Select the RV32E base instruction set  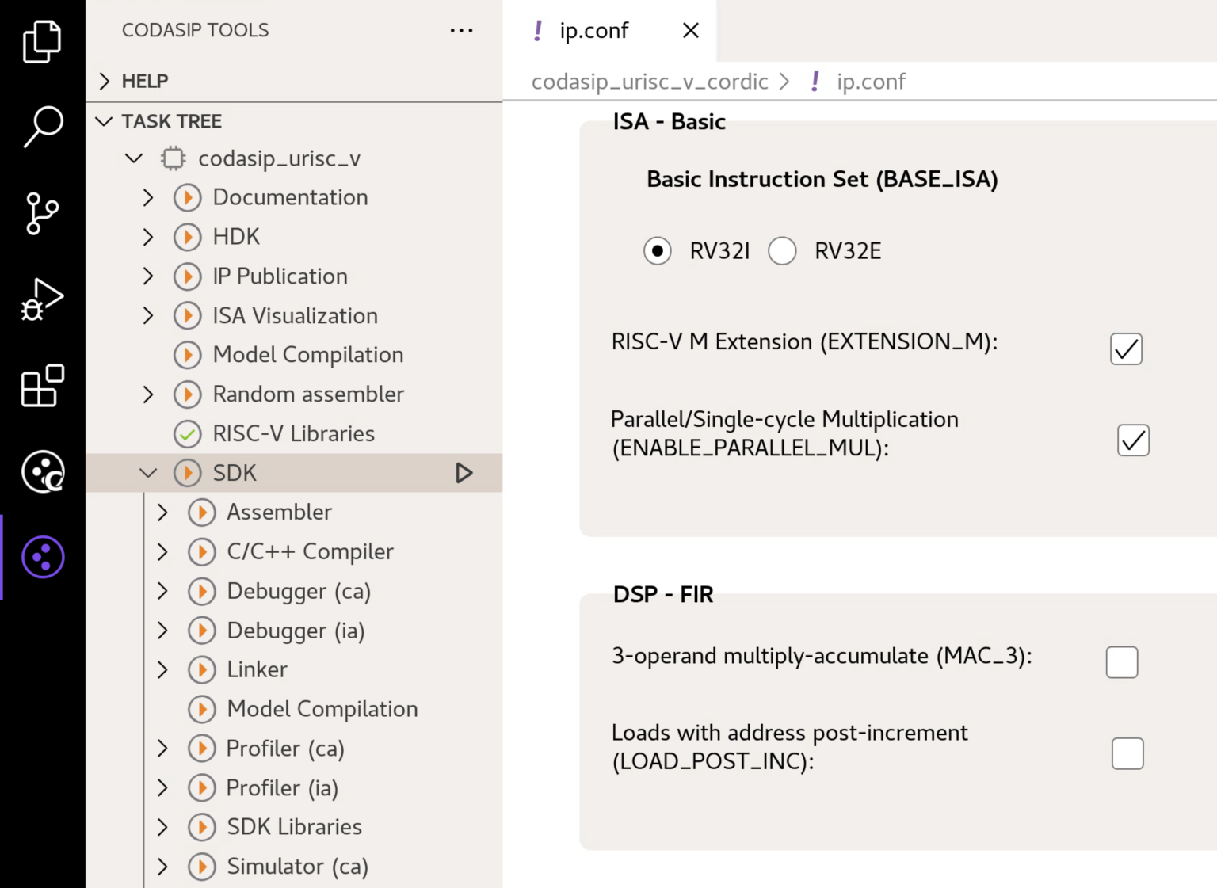782,251
